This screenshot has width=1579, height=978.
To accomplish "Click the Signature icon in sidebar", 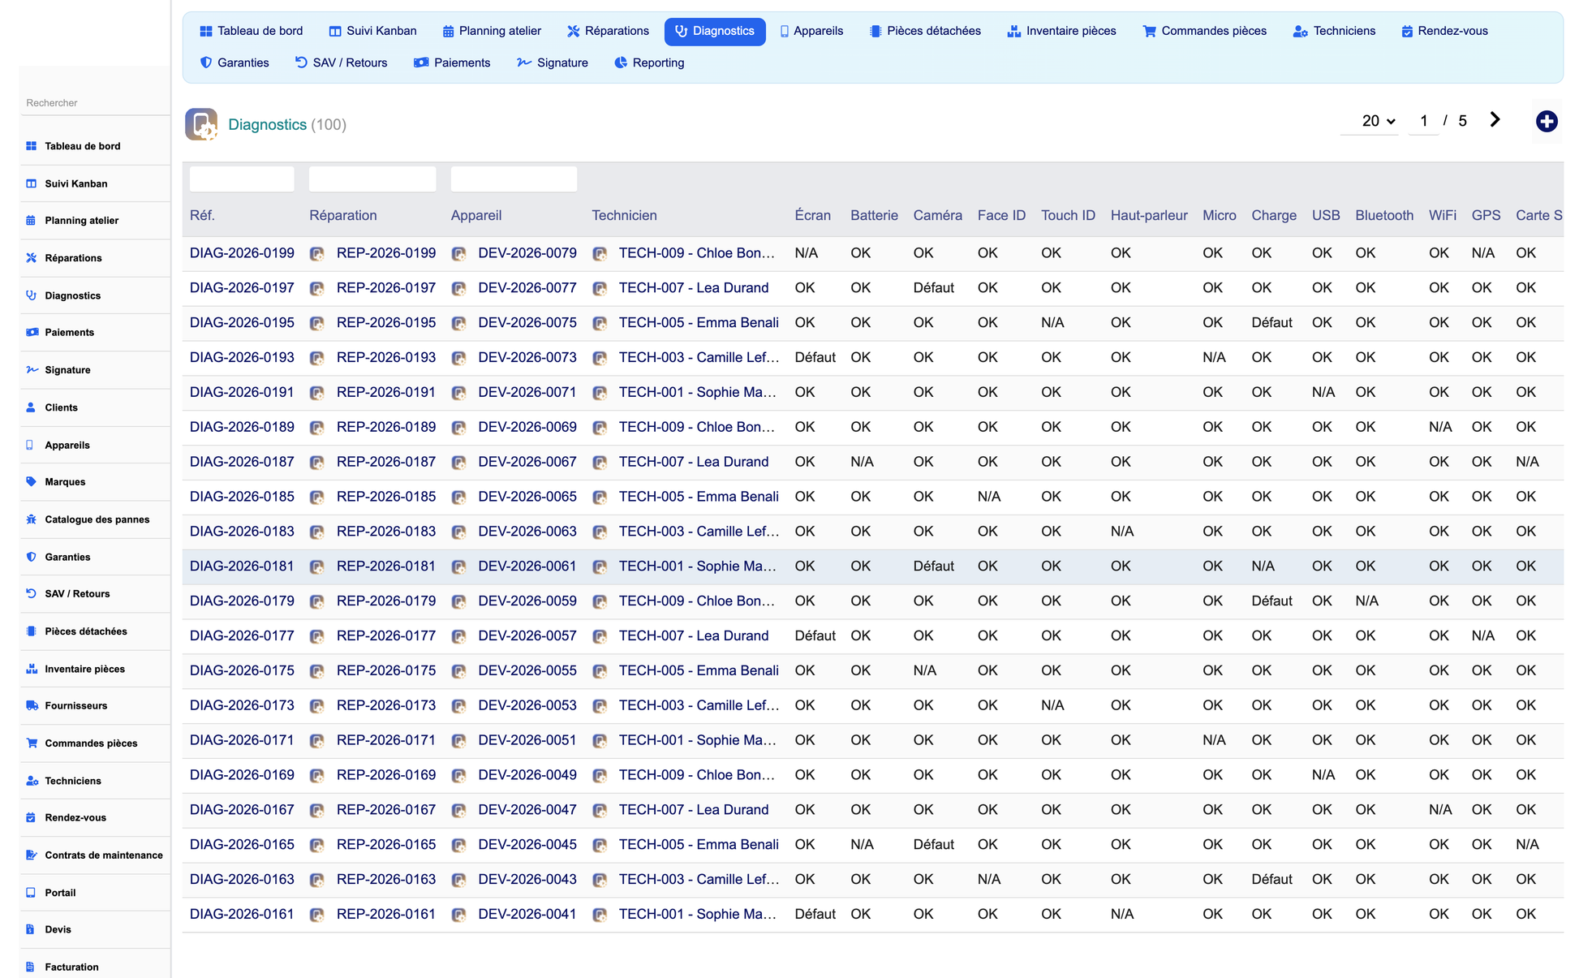I will tap(32, 369).
